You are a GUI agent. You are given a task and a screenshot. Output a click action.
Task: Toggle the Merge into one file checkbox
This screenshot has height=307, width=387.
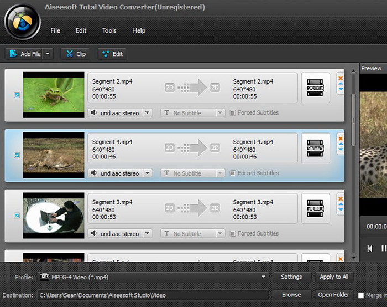[361, 295]
